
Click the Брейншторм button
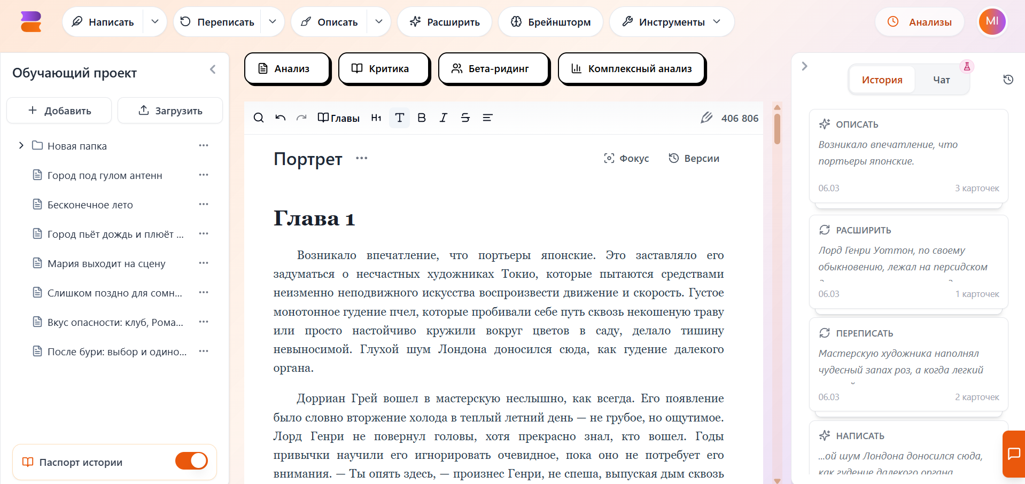pos(550,22)
